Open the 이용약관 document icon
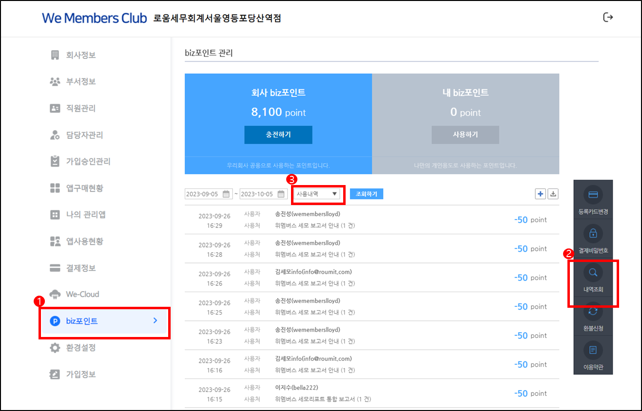This screenshot has width=642, height=411. pyautogui.click(x=593, y=350)
